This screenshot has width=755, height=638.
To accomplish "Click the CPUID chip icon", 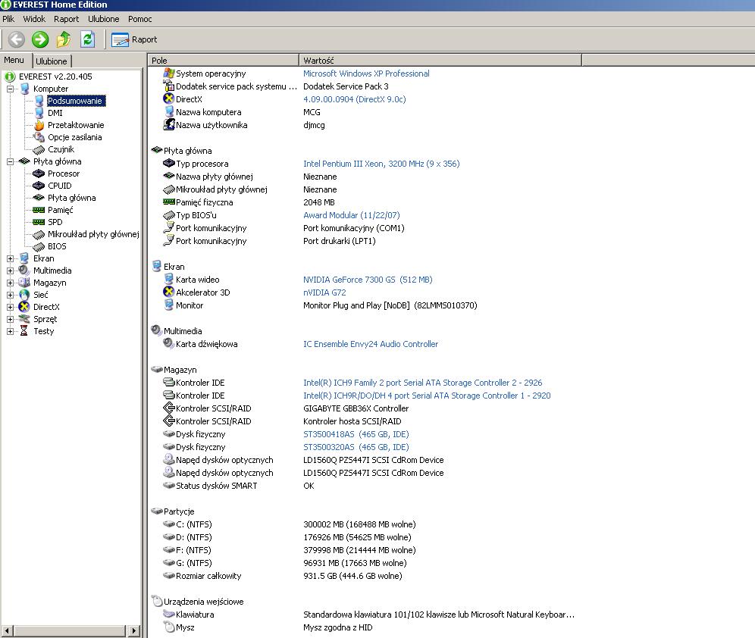I will [x=39, y=186].
